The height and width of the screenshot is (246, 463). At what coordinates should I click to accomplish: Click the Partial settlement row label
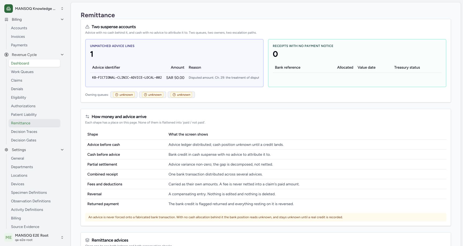point(102,165)
